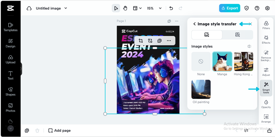Image resolution: width=275 pixels, height=137 pixels.
Task: Switch to the portrait style tab
Action: [238, 35]
